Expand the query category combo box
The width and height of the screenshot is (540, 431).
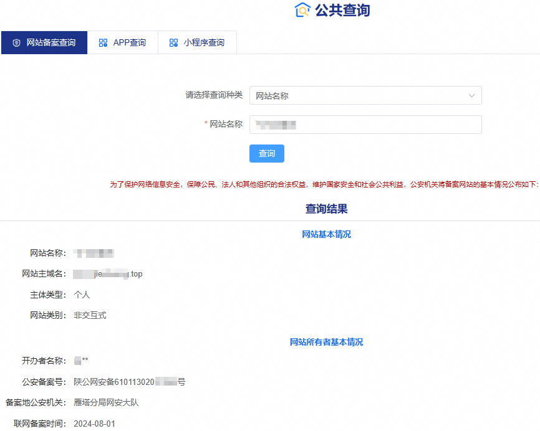[x=366, y=95]
